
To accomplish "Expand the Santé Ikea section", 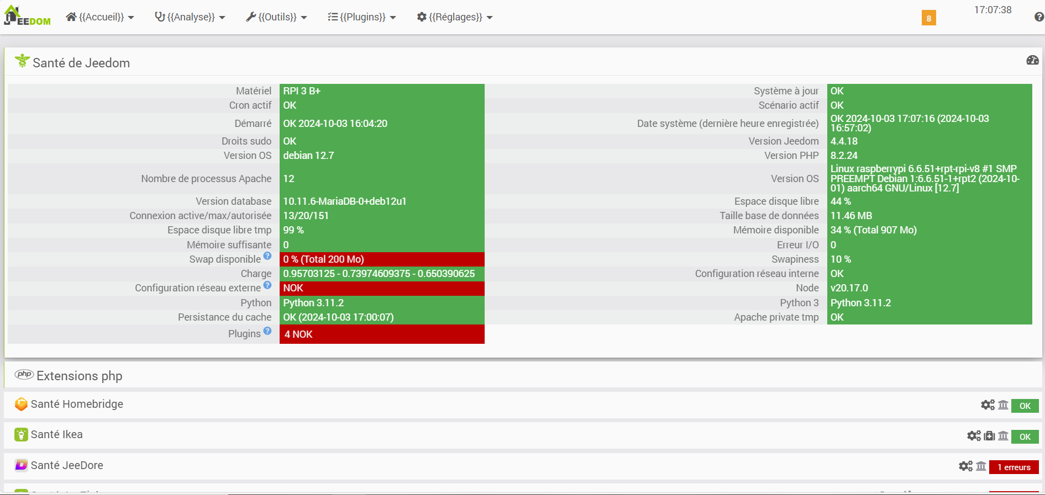I will [523, 435].
